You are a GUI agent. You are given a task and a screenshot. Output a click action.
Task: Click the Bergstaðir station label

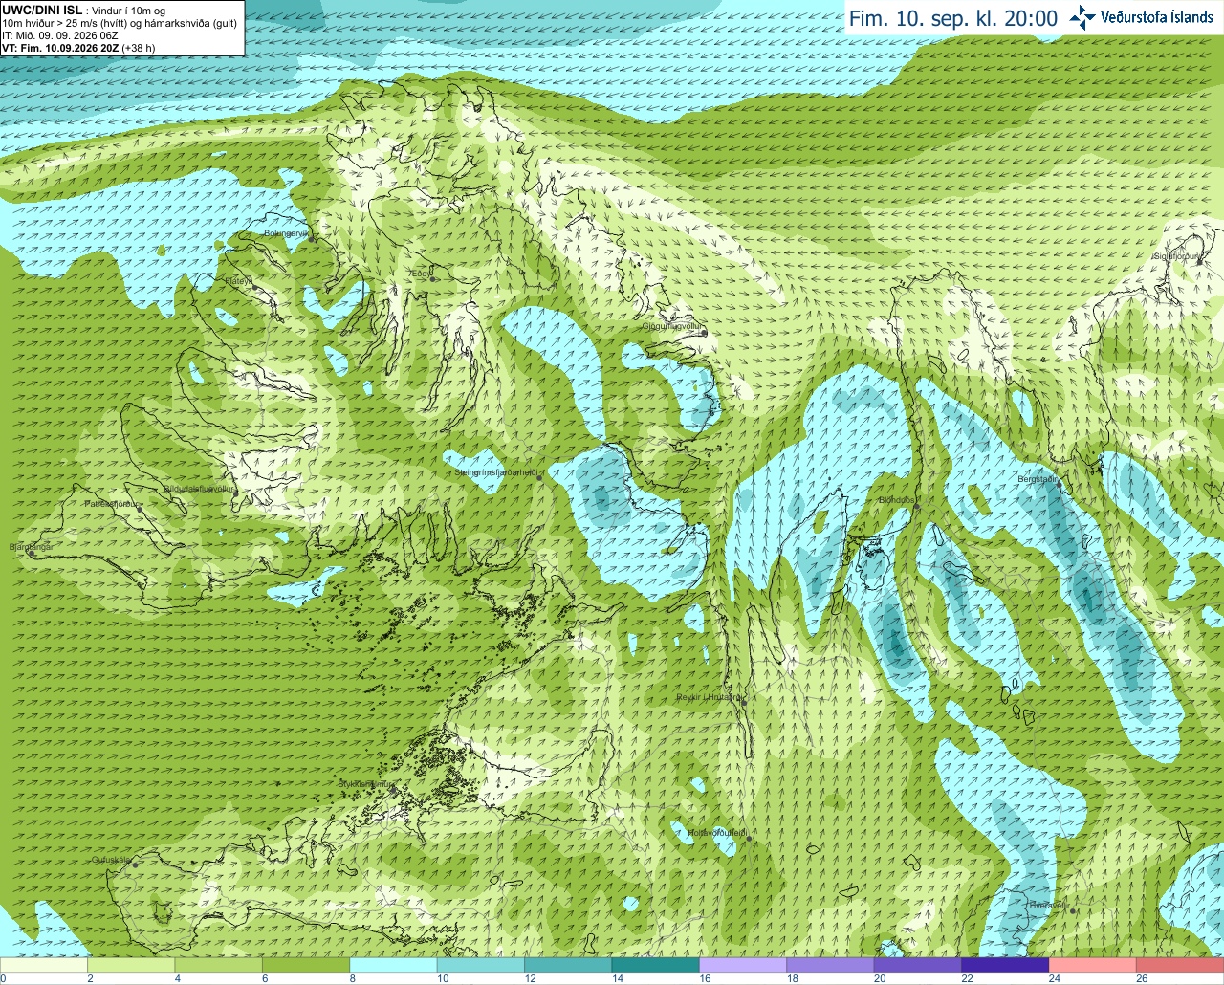tap(1038, 479)
